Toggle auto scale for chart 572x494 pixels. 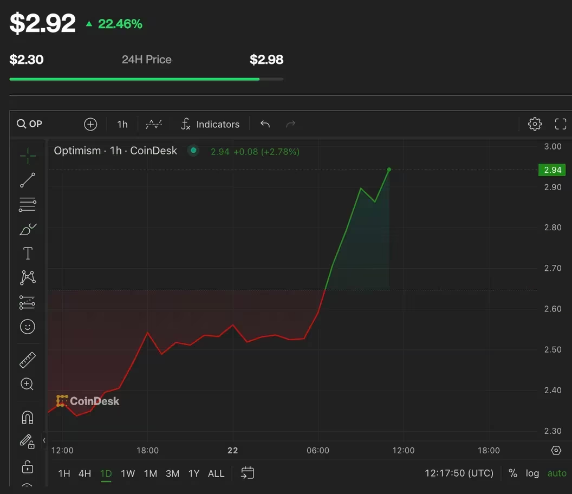556,473
